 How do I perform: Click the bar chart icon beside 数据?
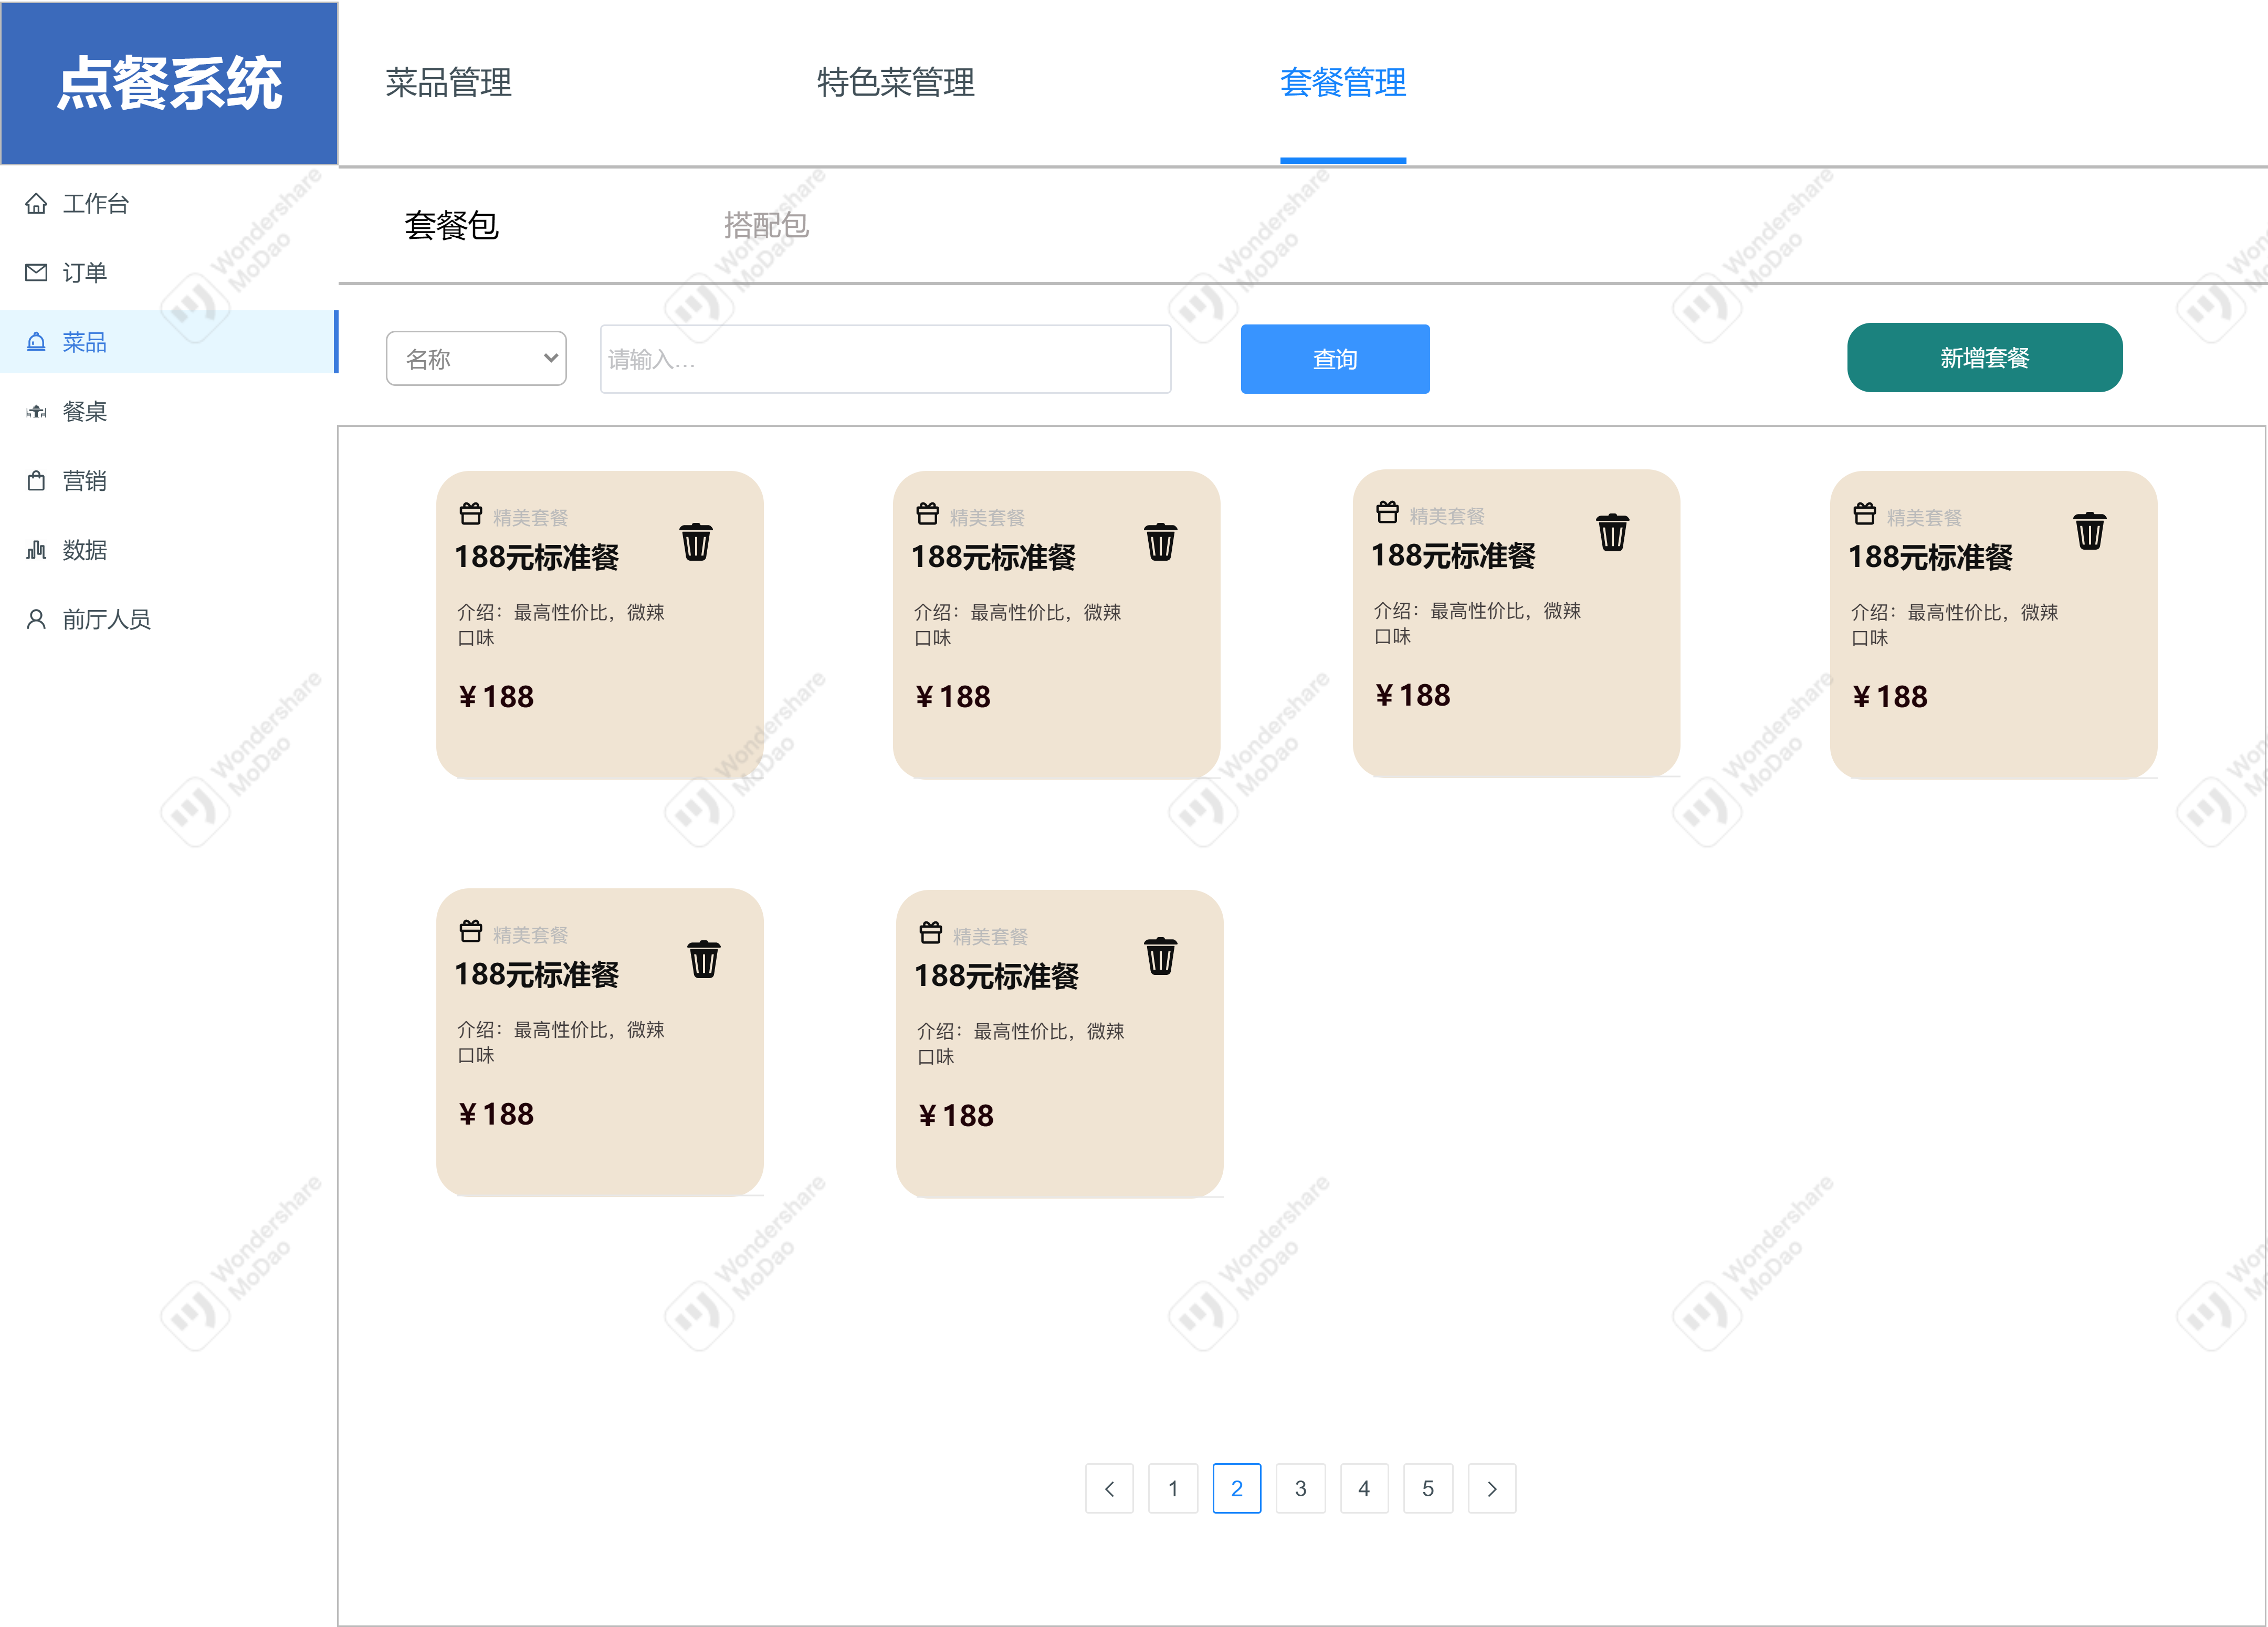pos(36,550)
